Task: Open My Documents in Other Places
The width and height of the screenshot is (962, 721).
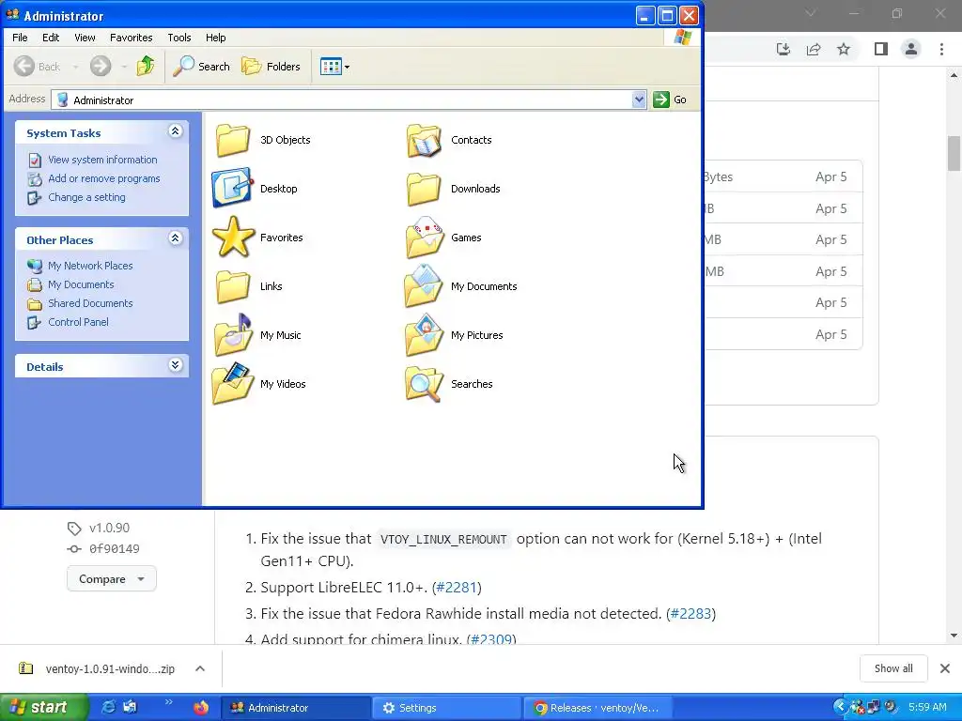Action: pyautogui.click(x=81, y=284)
